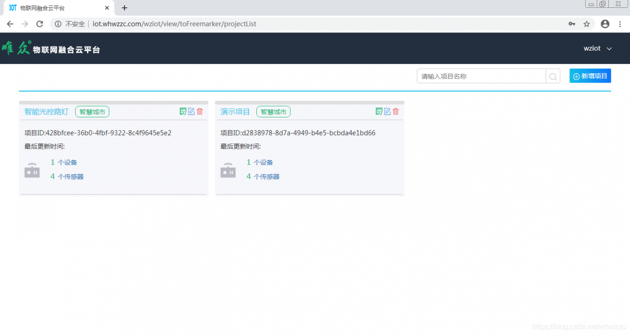Screen dimensions: 630x335
Task: Reload the page with the refresh icon
Action: pyautogui.click(x=40, y=24)
